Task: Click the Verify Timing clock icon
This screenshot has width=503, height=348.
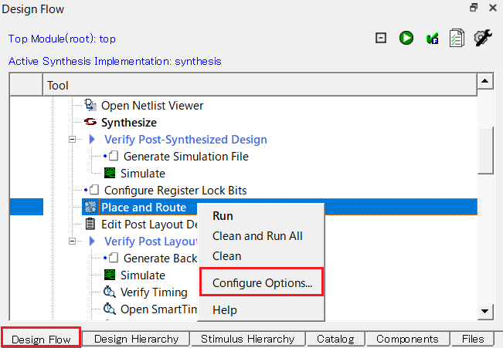Action: pyautogui.click(x=110, y=292)
